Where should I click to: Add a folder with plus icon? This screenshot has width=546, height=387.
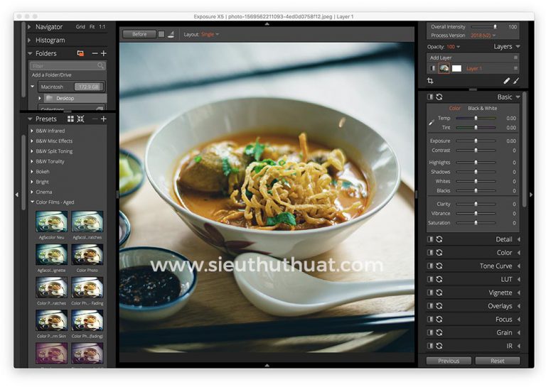click(103, 53)
